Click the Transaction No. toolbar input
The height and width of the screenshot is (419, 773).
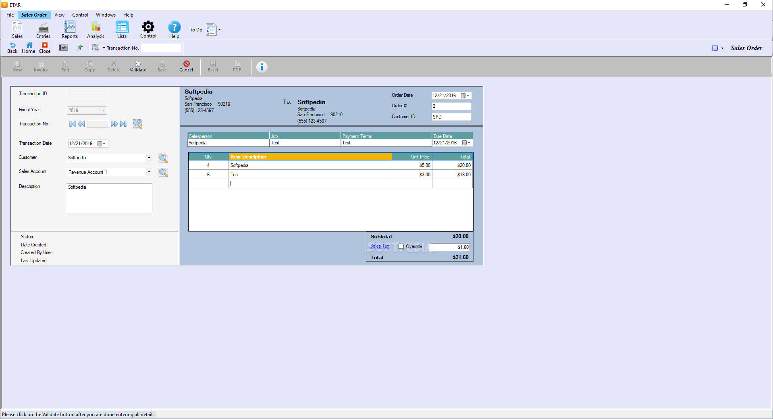click(161, 48)
